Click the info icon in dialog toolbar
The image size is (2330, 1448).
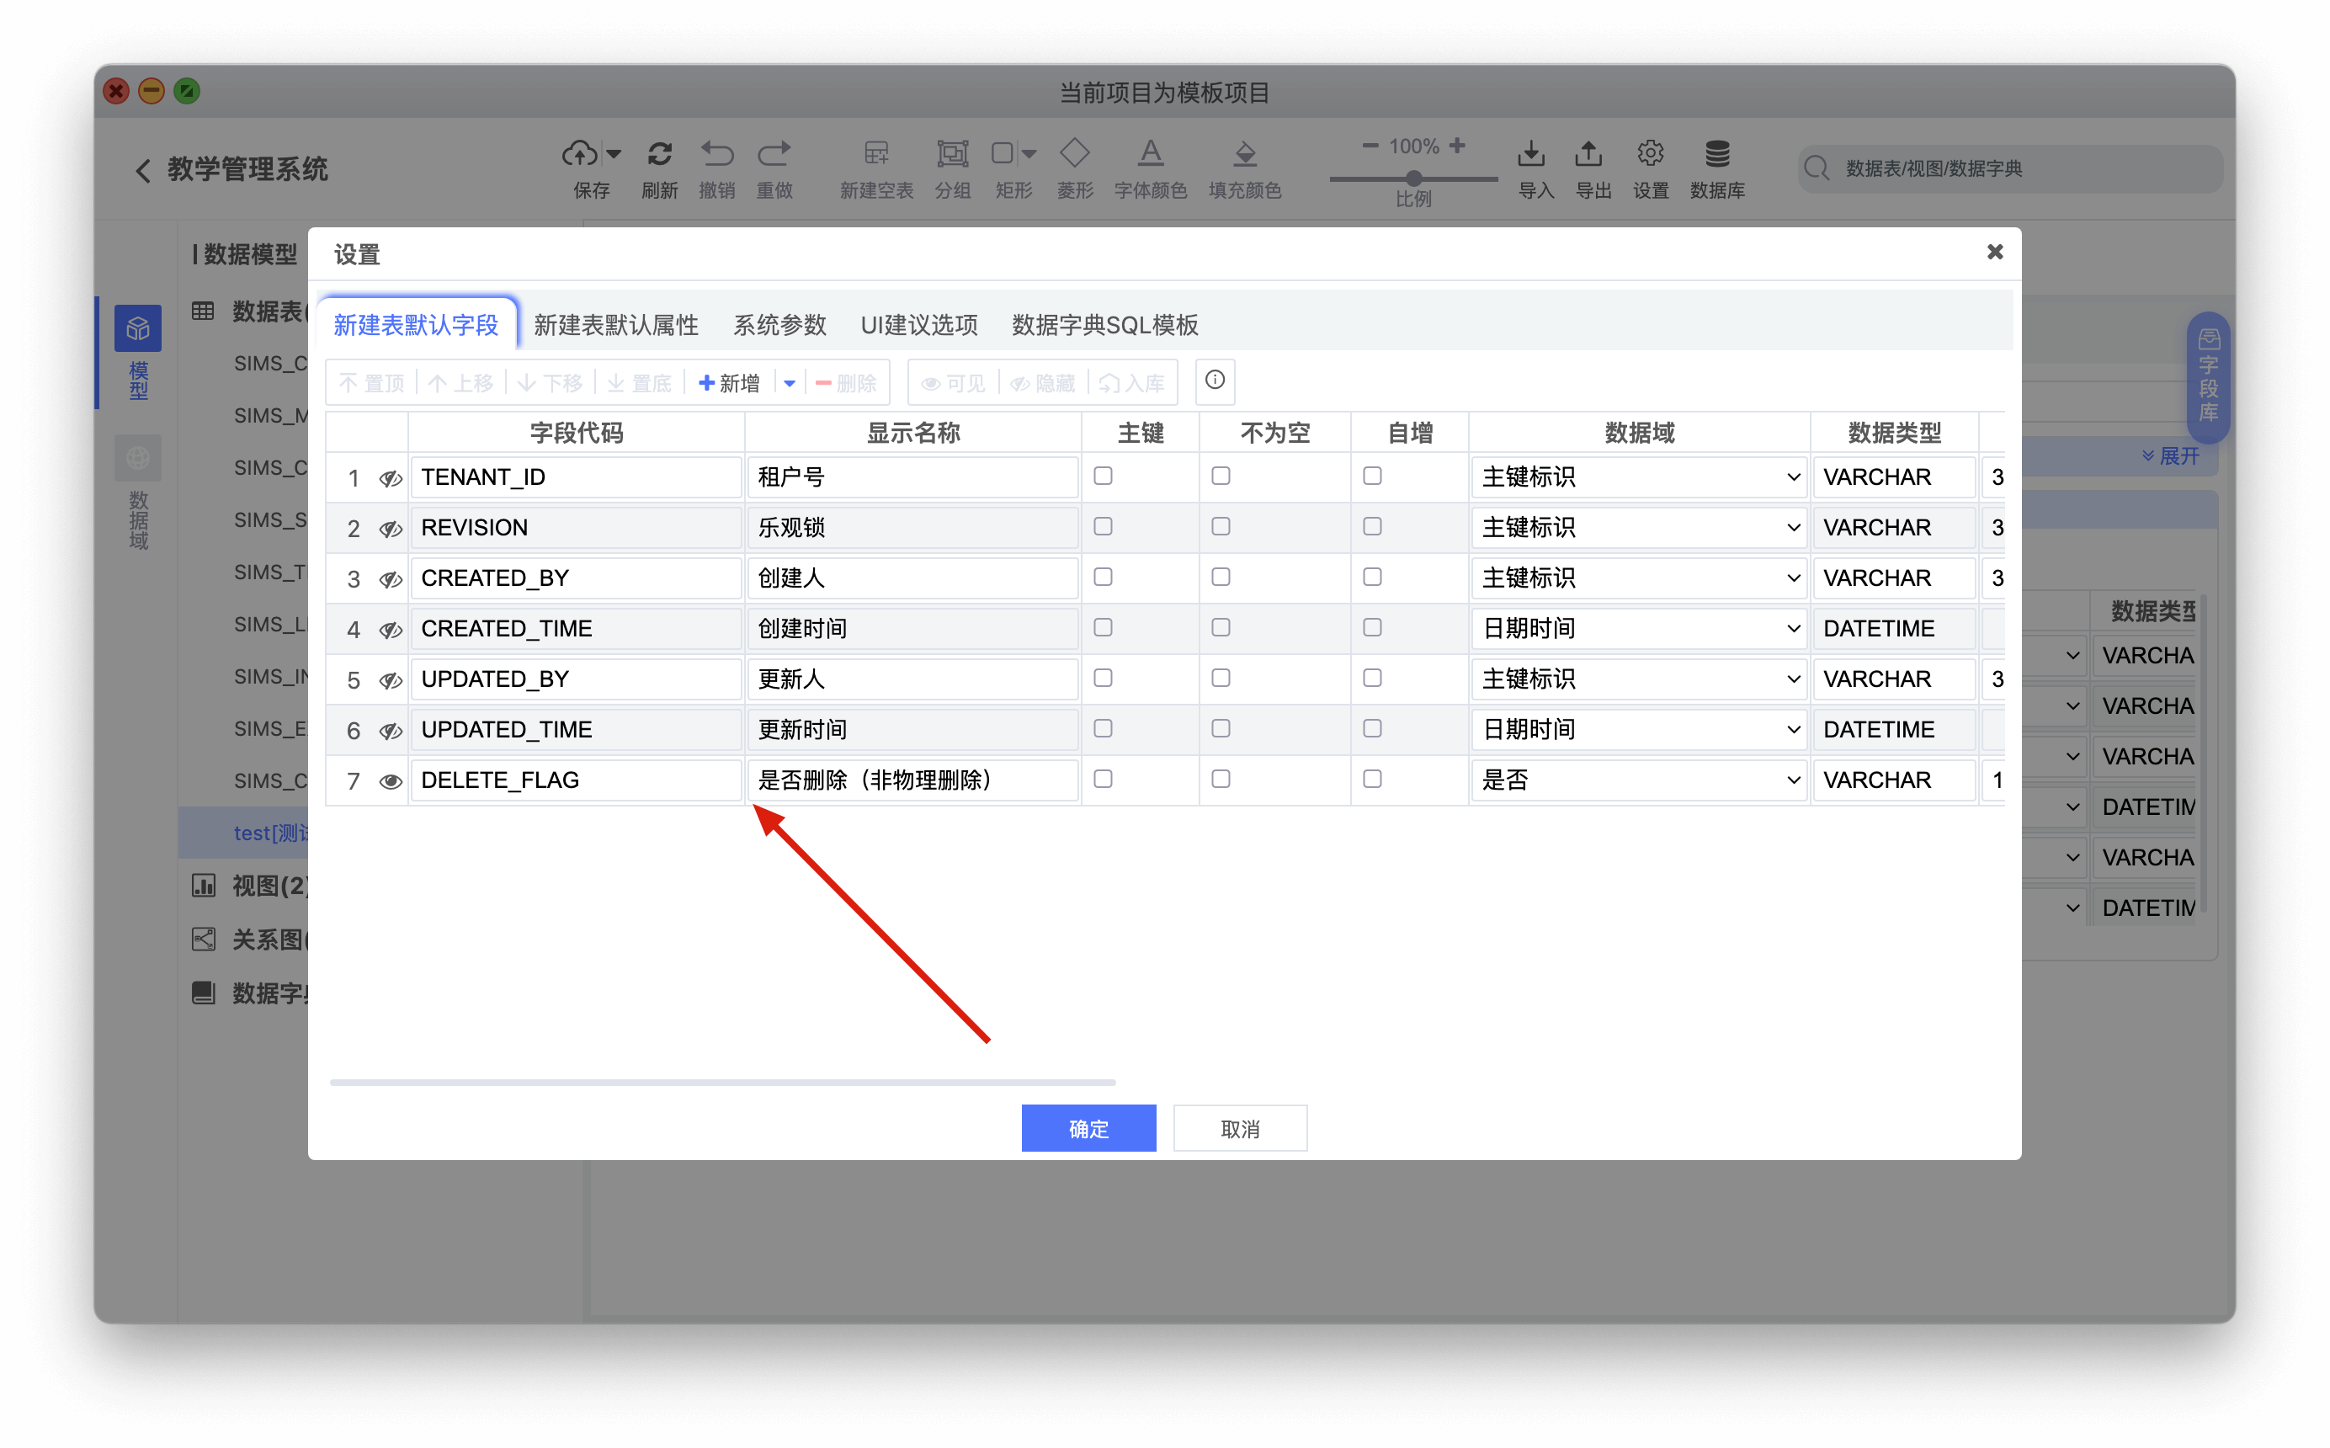1215,381
